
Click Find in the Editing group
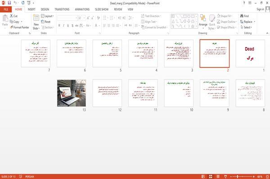point(244,16)
